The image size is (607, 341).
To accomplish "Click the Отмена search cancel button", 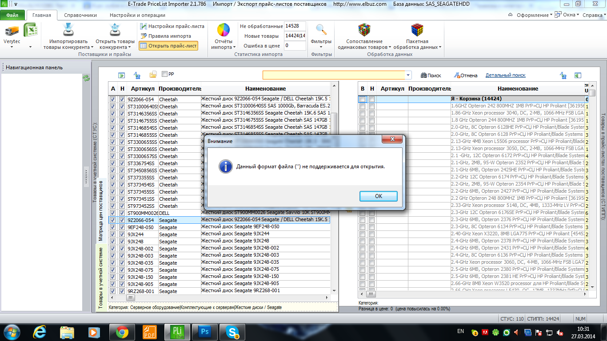I will pyautogui.click(x=465, y=75).
